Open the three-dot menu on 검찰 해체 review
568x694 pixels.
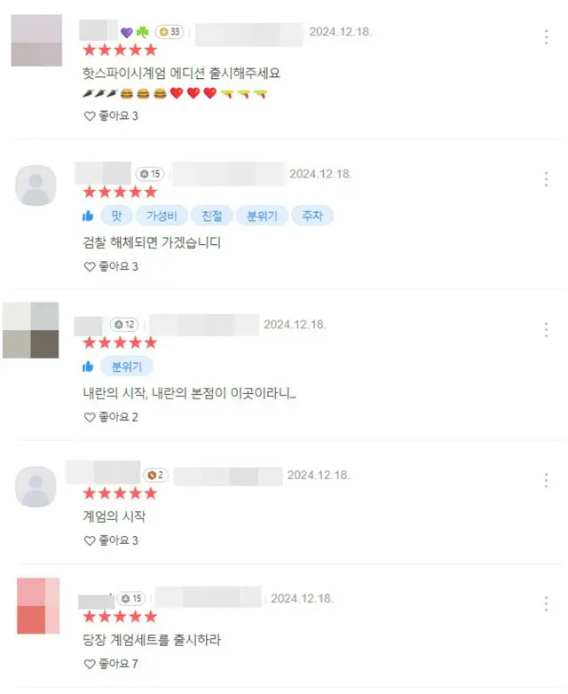(547, 179)
